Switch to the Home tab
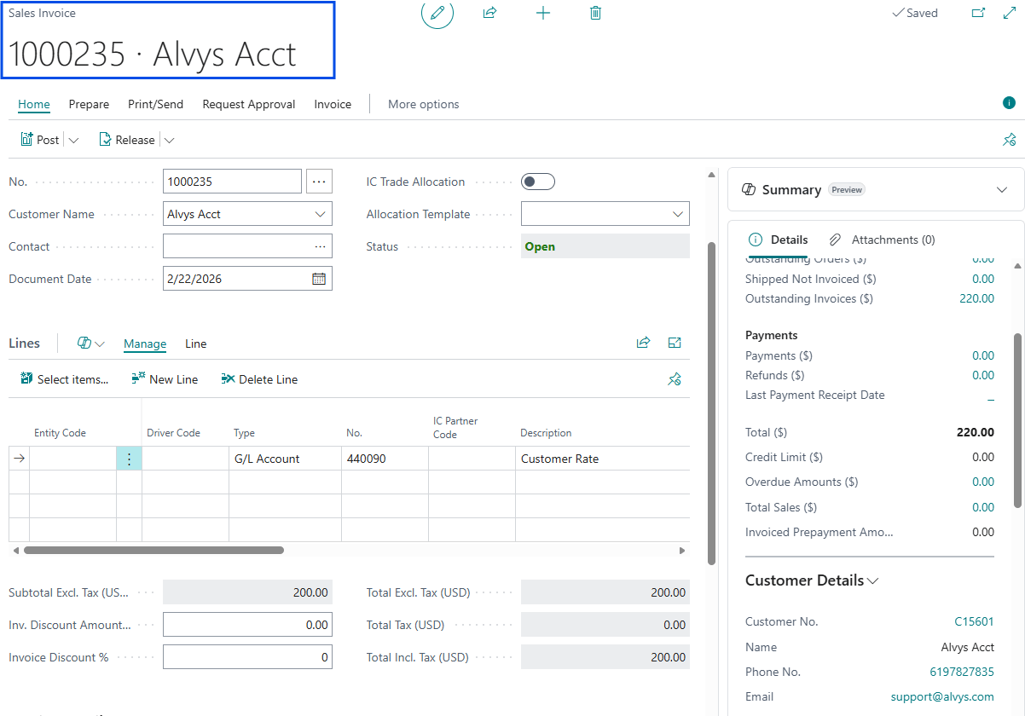 [34, 104]
